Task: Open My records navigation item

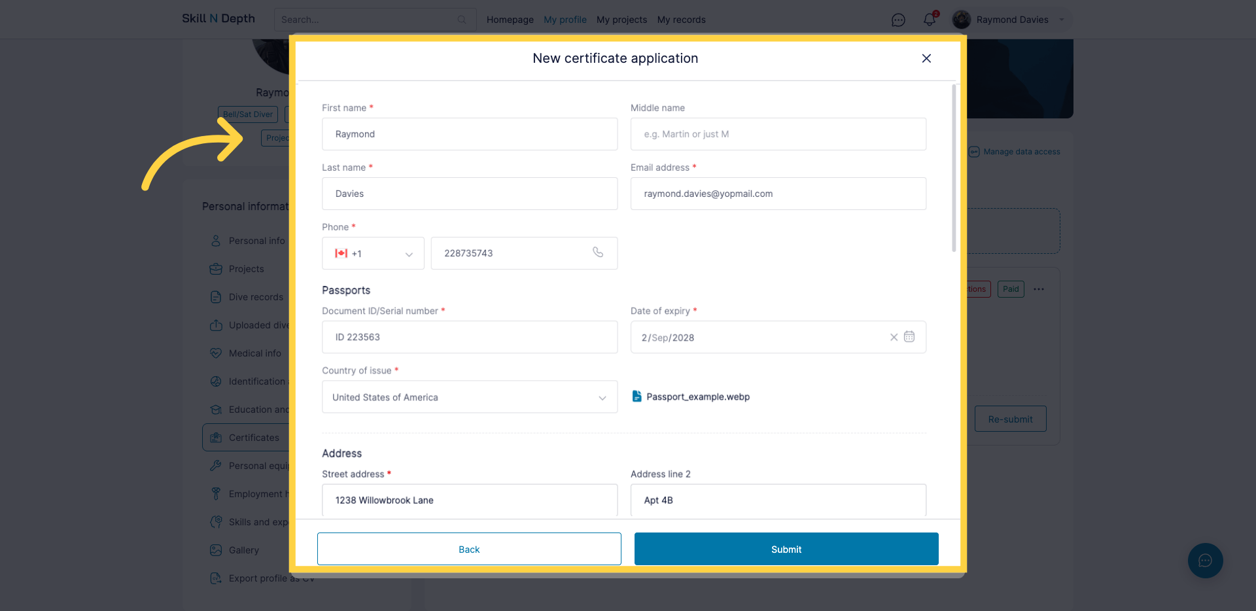Action: tap(681, 20)
